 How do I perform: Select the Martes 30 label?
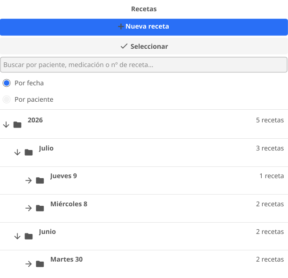pos(67,259)
